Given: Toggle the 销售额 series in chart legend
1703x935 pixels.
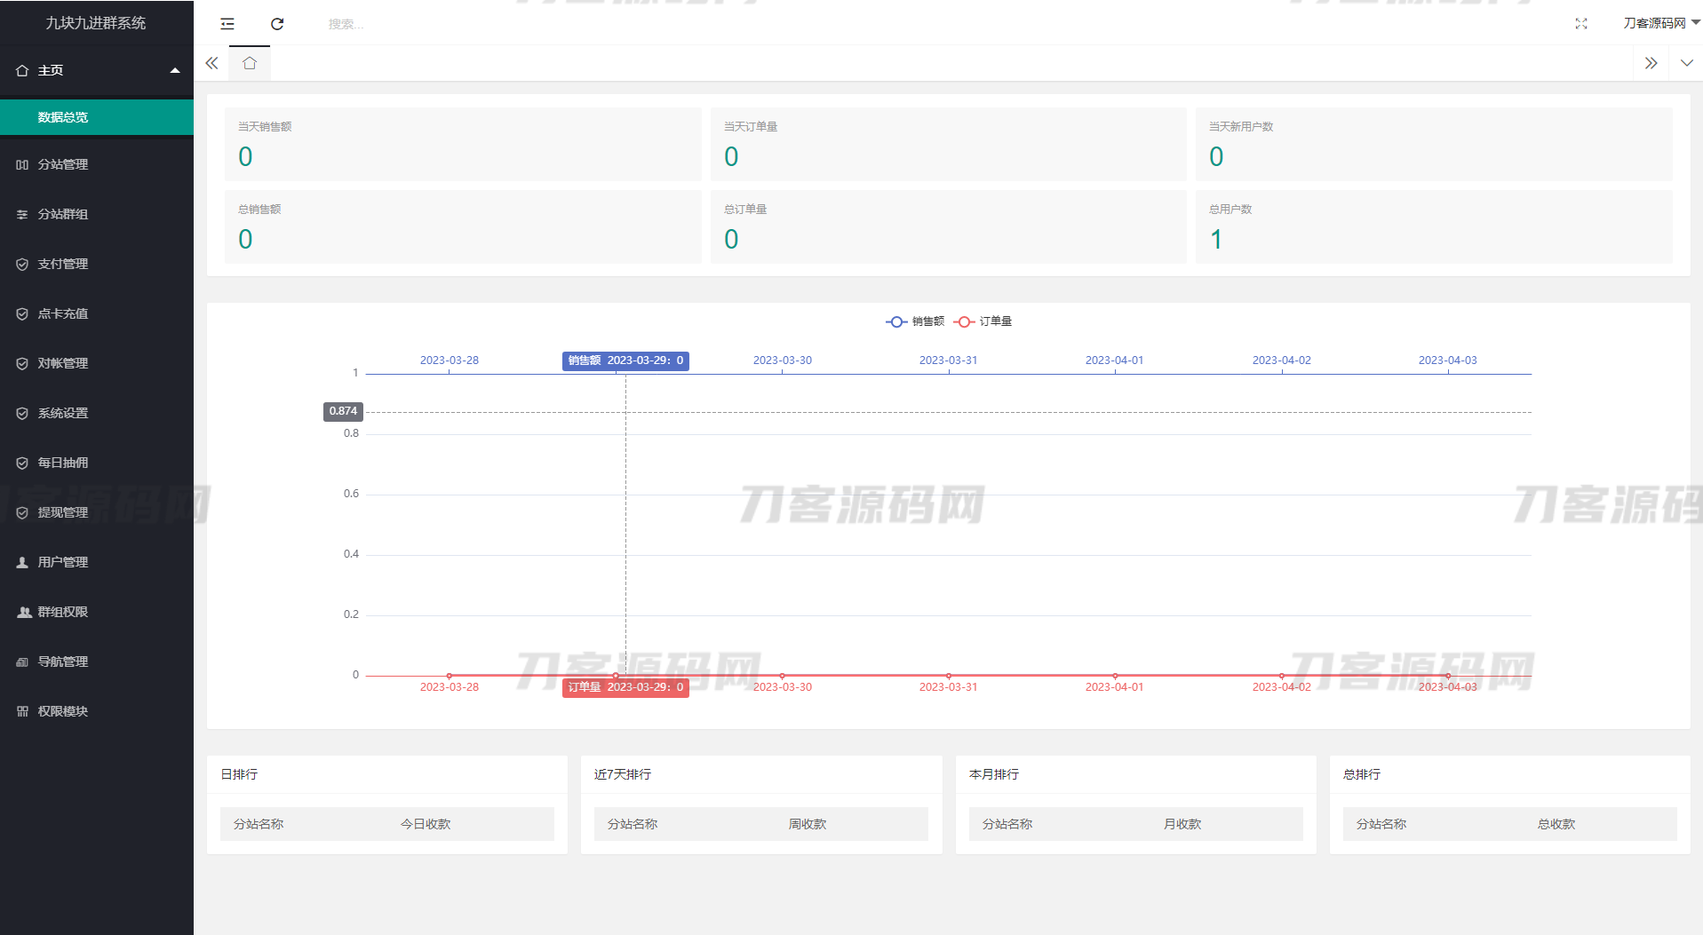Looking at the screenshot, I should point(915,321).
